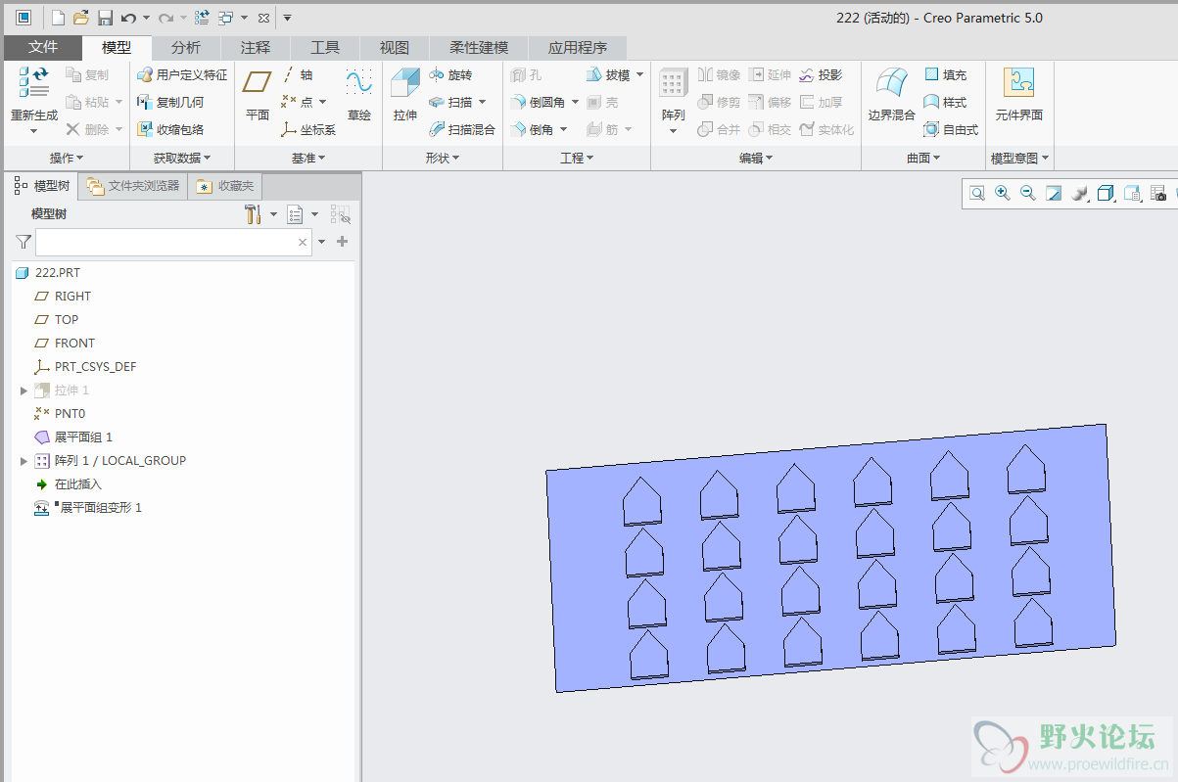Click the Revolve (旋转) icon
1178x782 pixels.
(x=438, y=75)
